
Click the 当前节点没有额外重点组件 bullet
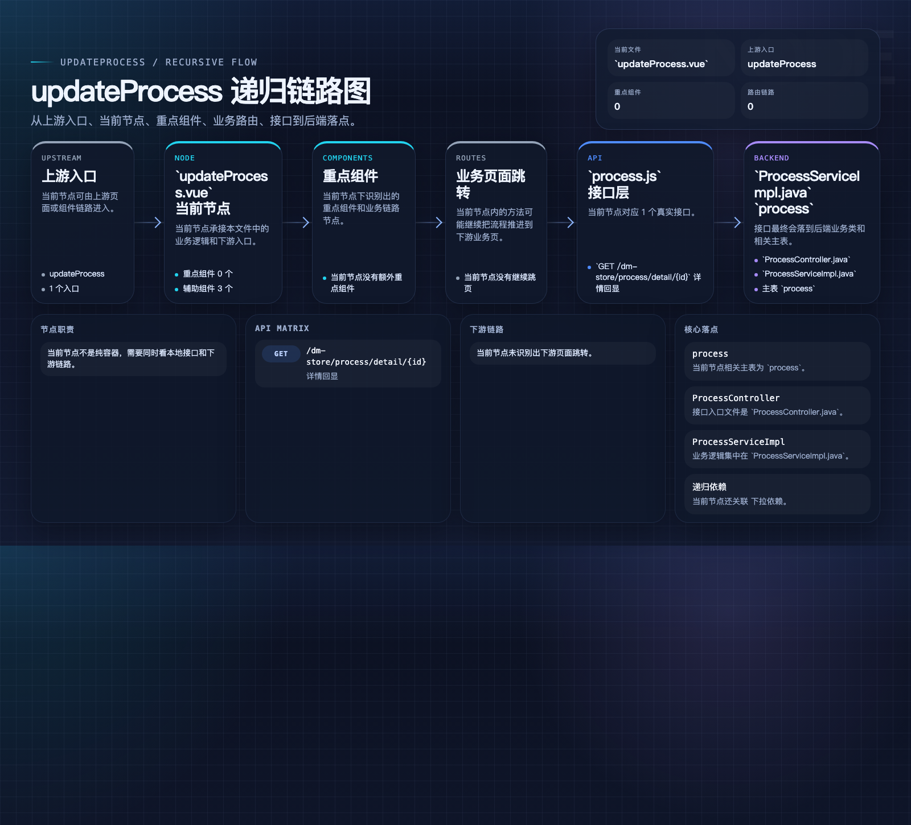tap(366, 283)
